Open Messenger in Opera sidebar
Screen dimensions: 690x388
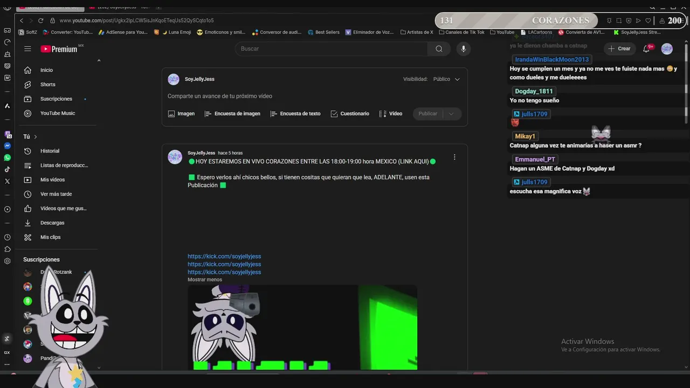tap(7, 146)
